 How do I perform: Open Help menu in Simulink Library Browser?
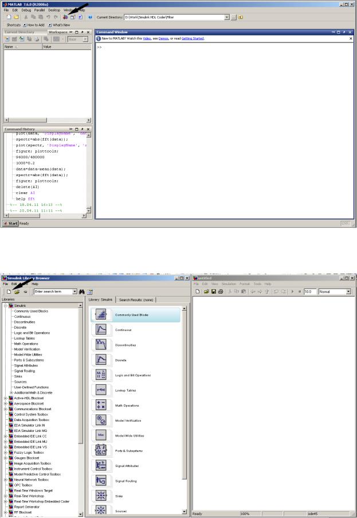(x=35, y=284)
